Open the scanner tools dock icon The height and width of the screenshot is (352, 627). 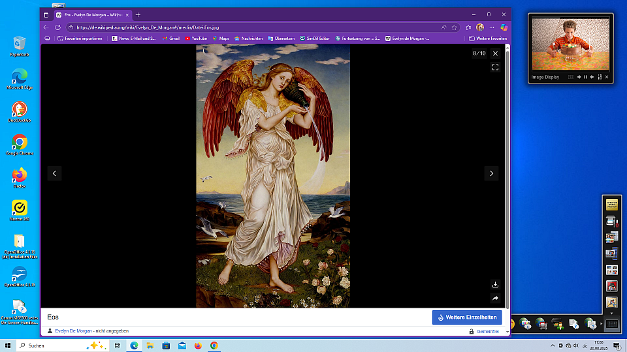(x=611, y=221)
